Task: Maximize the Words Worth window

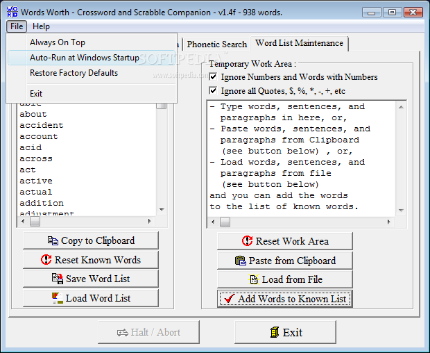Action: [392, 13]
